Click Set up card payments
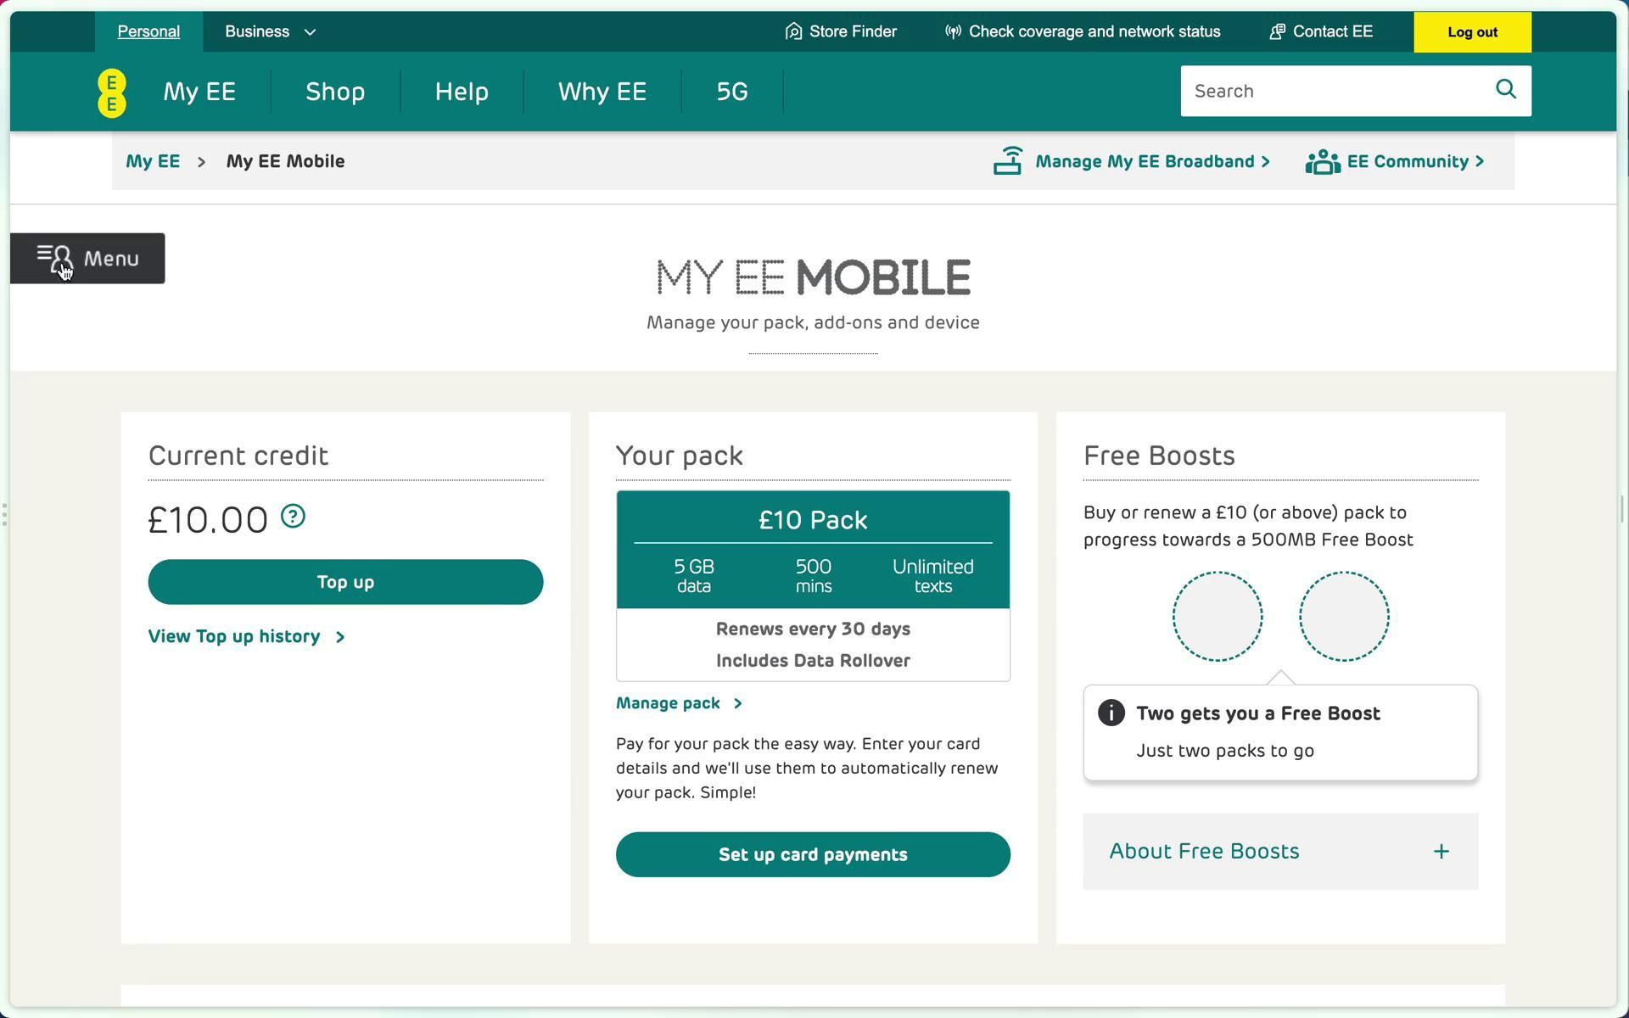 (x=812, y=854)
